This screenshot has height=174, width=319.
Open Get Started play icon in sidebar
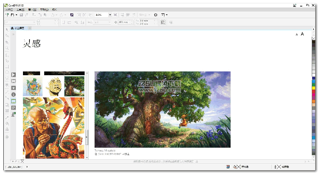pyautogui.click(x=13, y=75)
